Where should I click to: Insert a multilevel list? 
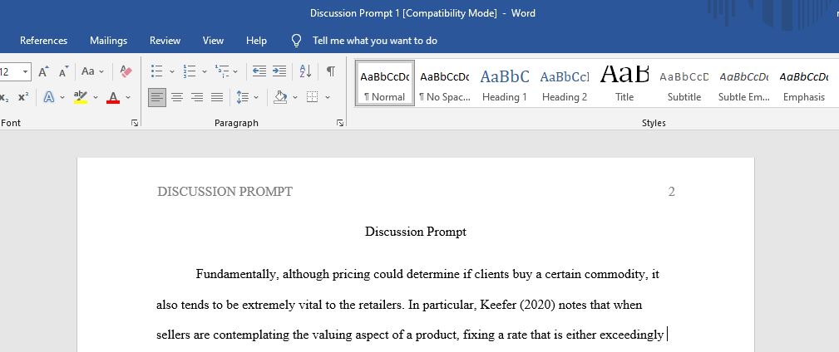pos(221,71)
